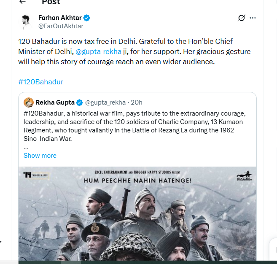Click Rekha Gupta's small avatar
Viewport: 277px width, 264px height.
coord(29,102)
